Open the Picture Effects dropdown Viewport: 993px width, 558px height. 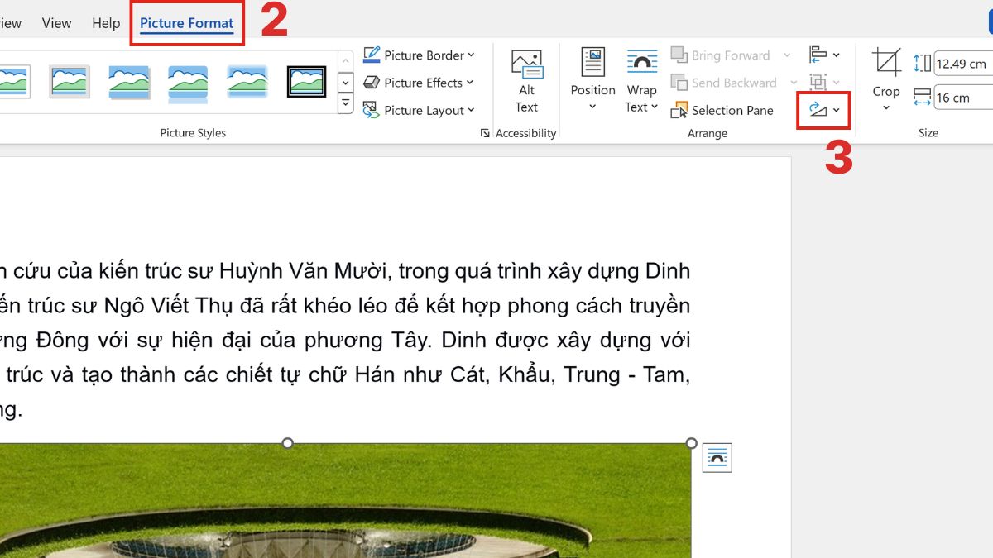(419, 83)
